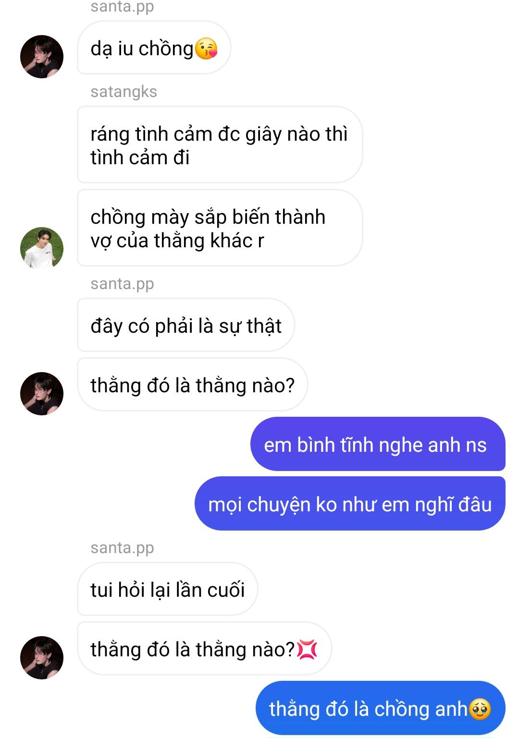Tap santa.pp avatar beside angry emoji message

[42, 657]
